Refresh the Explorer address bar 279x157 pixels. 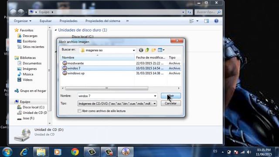[x=189, y=12]
